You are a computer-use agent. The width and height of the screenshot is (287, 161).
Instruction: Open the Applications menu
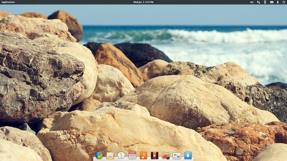click(8, 2)
